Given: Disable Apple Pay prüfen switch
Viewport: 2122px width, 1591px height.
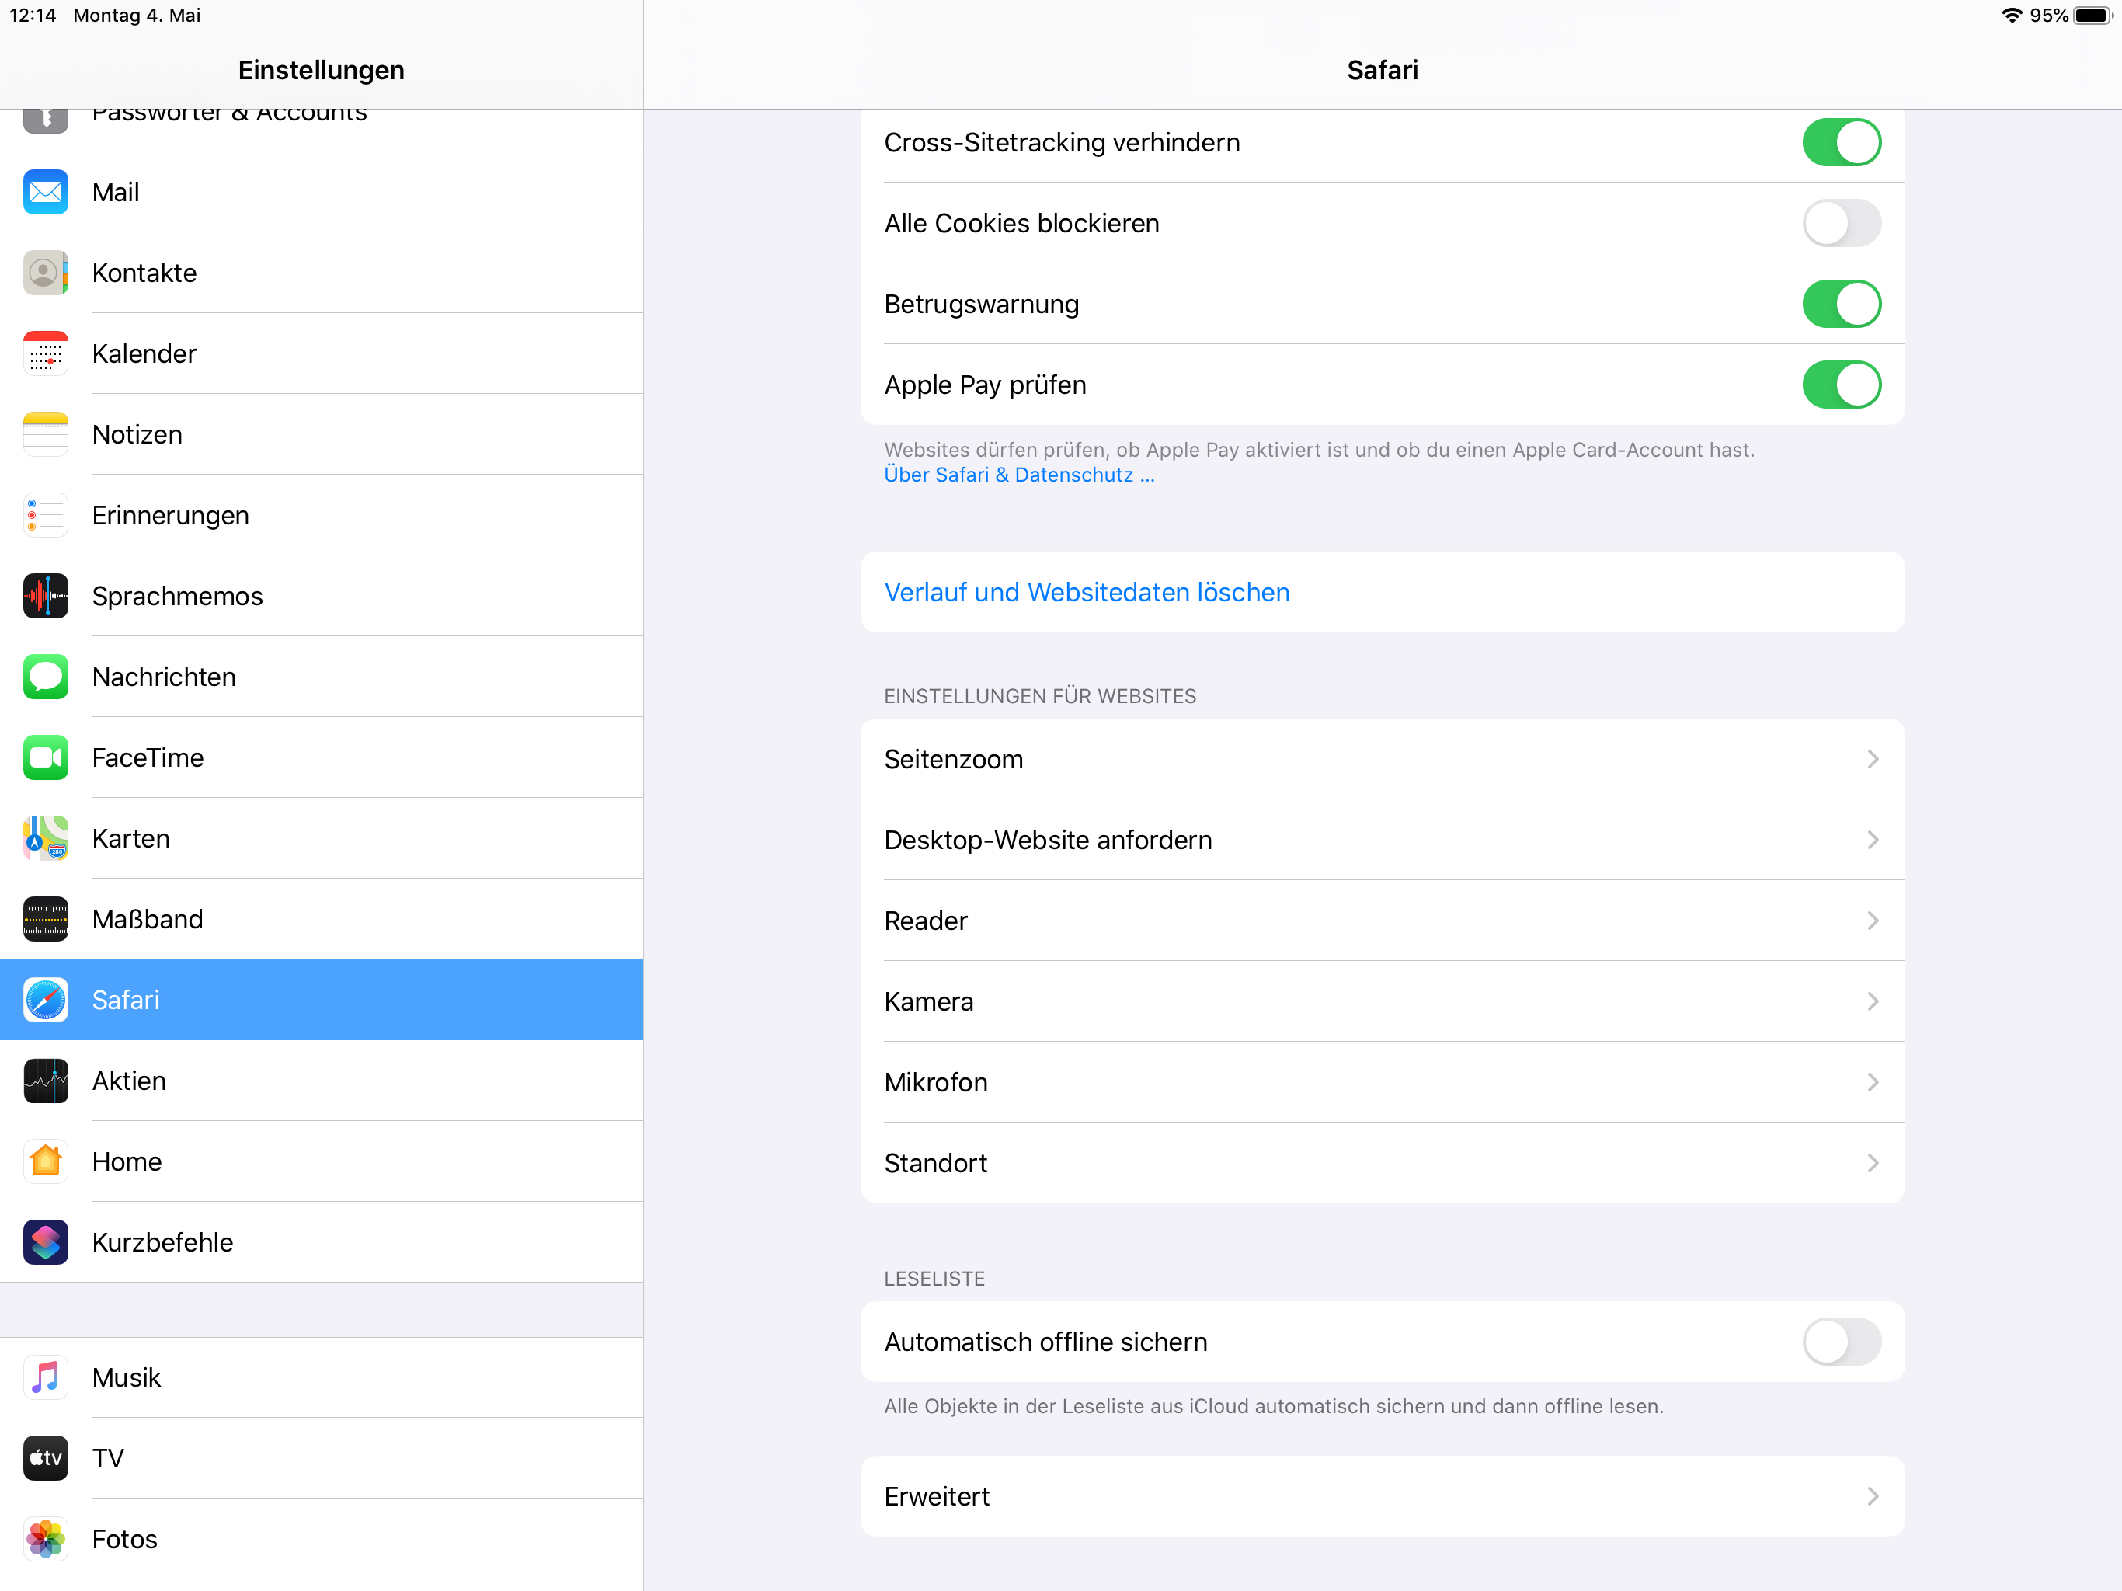Looking at the screenshot, I should (x=1841, y=384).
